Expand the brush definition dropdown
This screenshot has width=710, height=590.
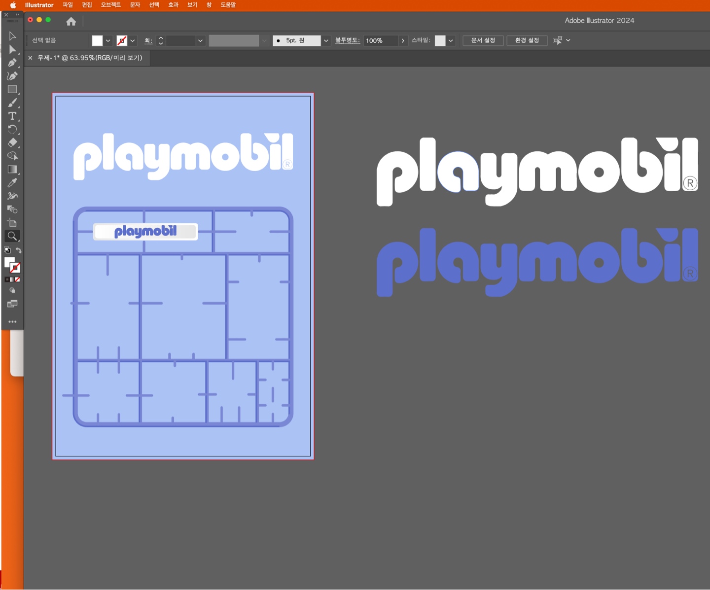[x=326, y=40]
